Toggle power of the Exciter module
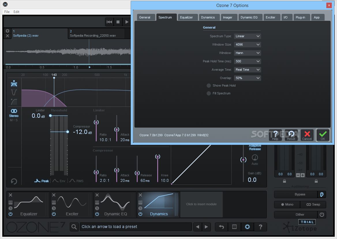This screenshot has width=337, height=239. 54,214
